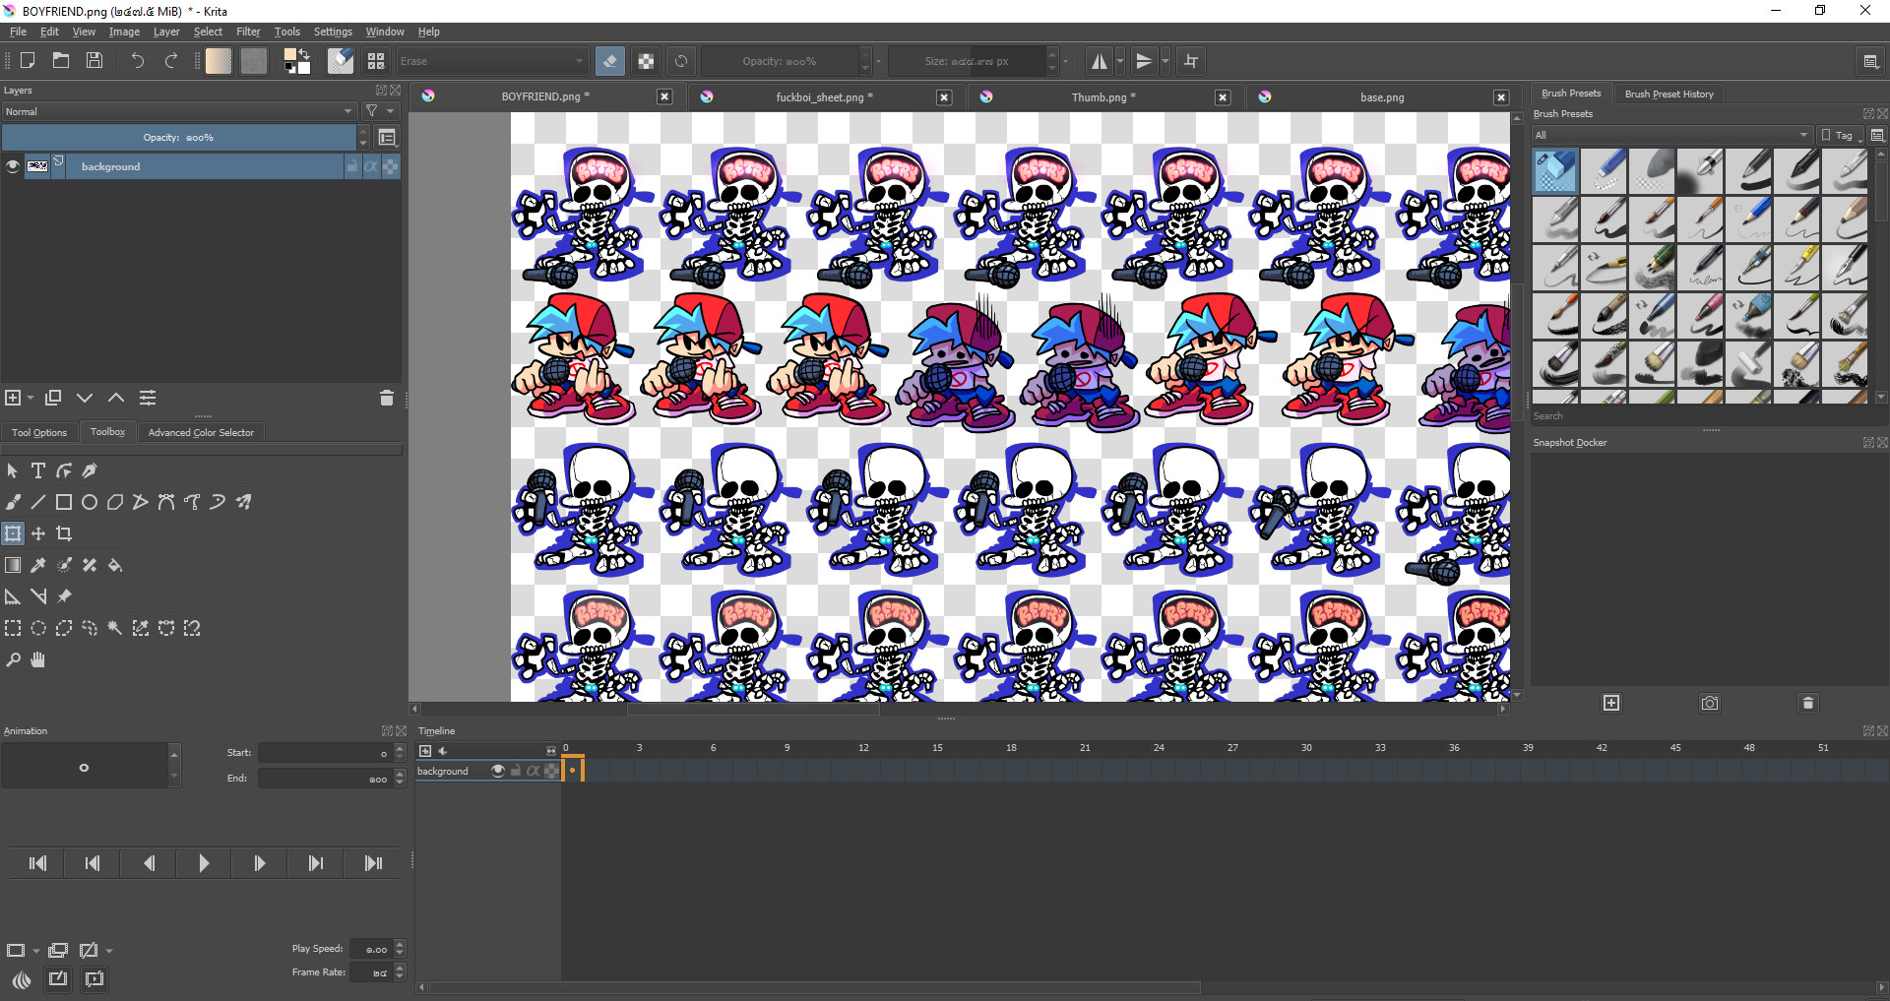
Task: Click the layer Opacity slider
Action: click(x=178, y=137)
